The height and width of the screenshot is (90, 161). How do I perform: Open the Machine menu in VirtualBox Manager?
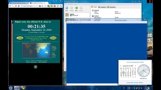coord(70,4)
